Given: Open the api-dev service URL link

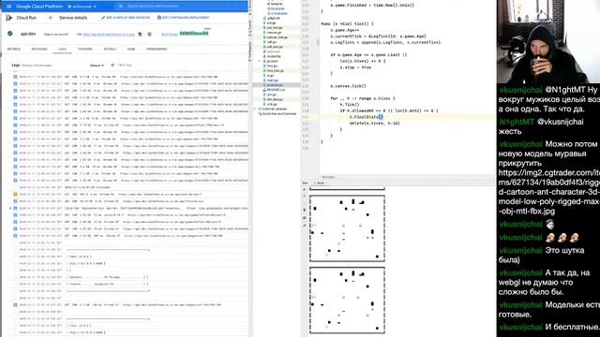Looking at the screenshot, I should click(x=109, y=35).
